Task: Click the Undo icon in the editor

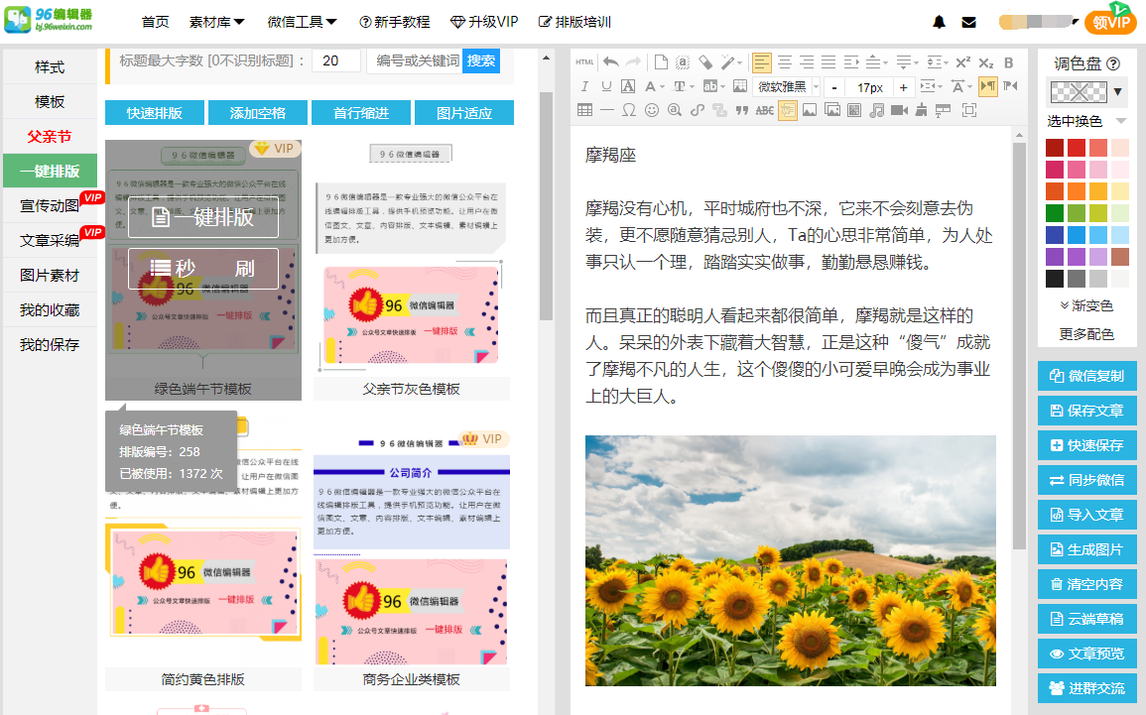Action: click(611, 62)
